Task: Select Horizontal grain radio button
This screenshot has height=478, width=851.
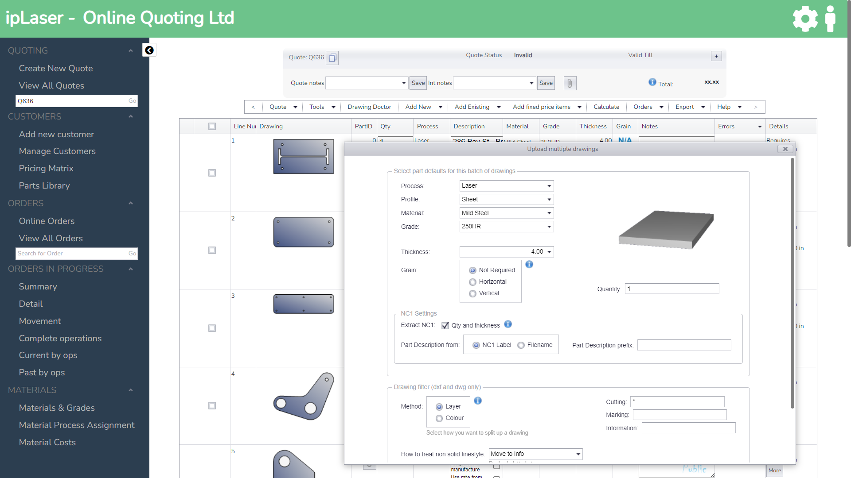Action: pos(472,281)
